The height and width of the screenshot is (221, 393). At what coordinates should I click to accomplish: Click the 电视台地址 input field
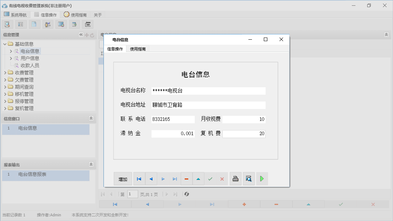(208, 105)
